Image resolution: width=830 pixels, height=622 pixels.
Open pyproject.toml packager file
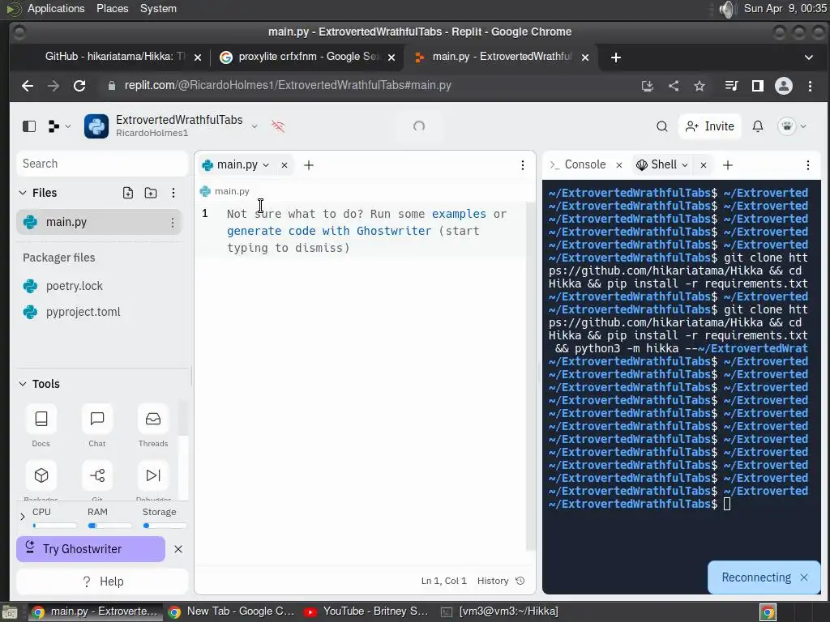tap(83, 312)
